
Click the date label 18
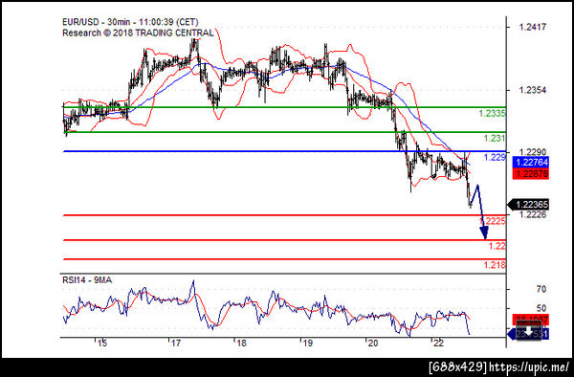point(241,344)
